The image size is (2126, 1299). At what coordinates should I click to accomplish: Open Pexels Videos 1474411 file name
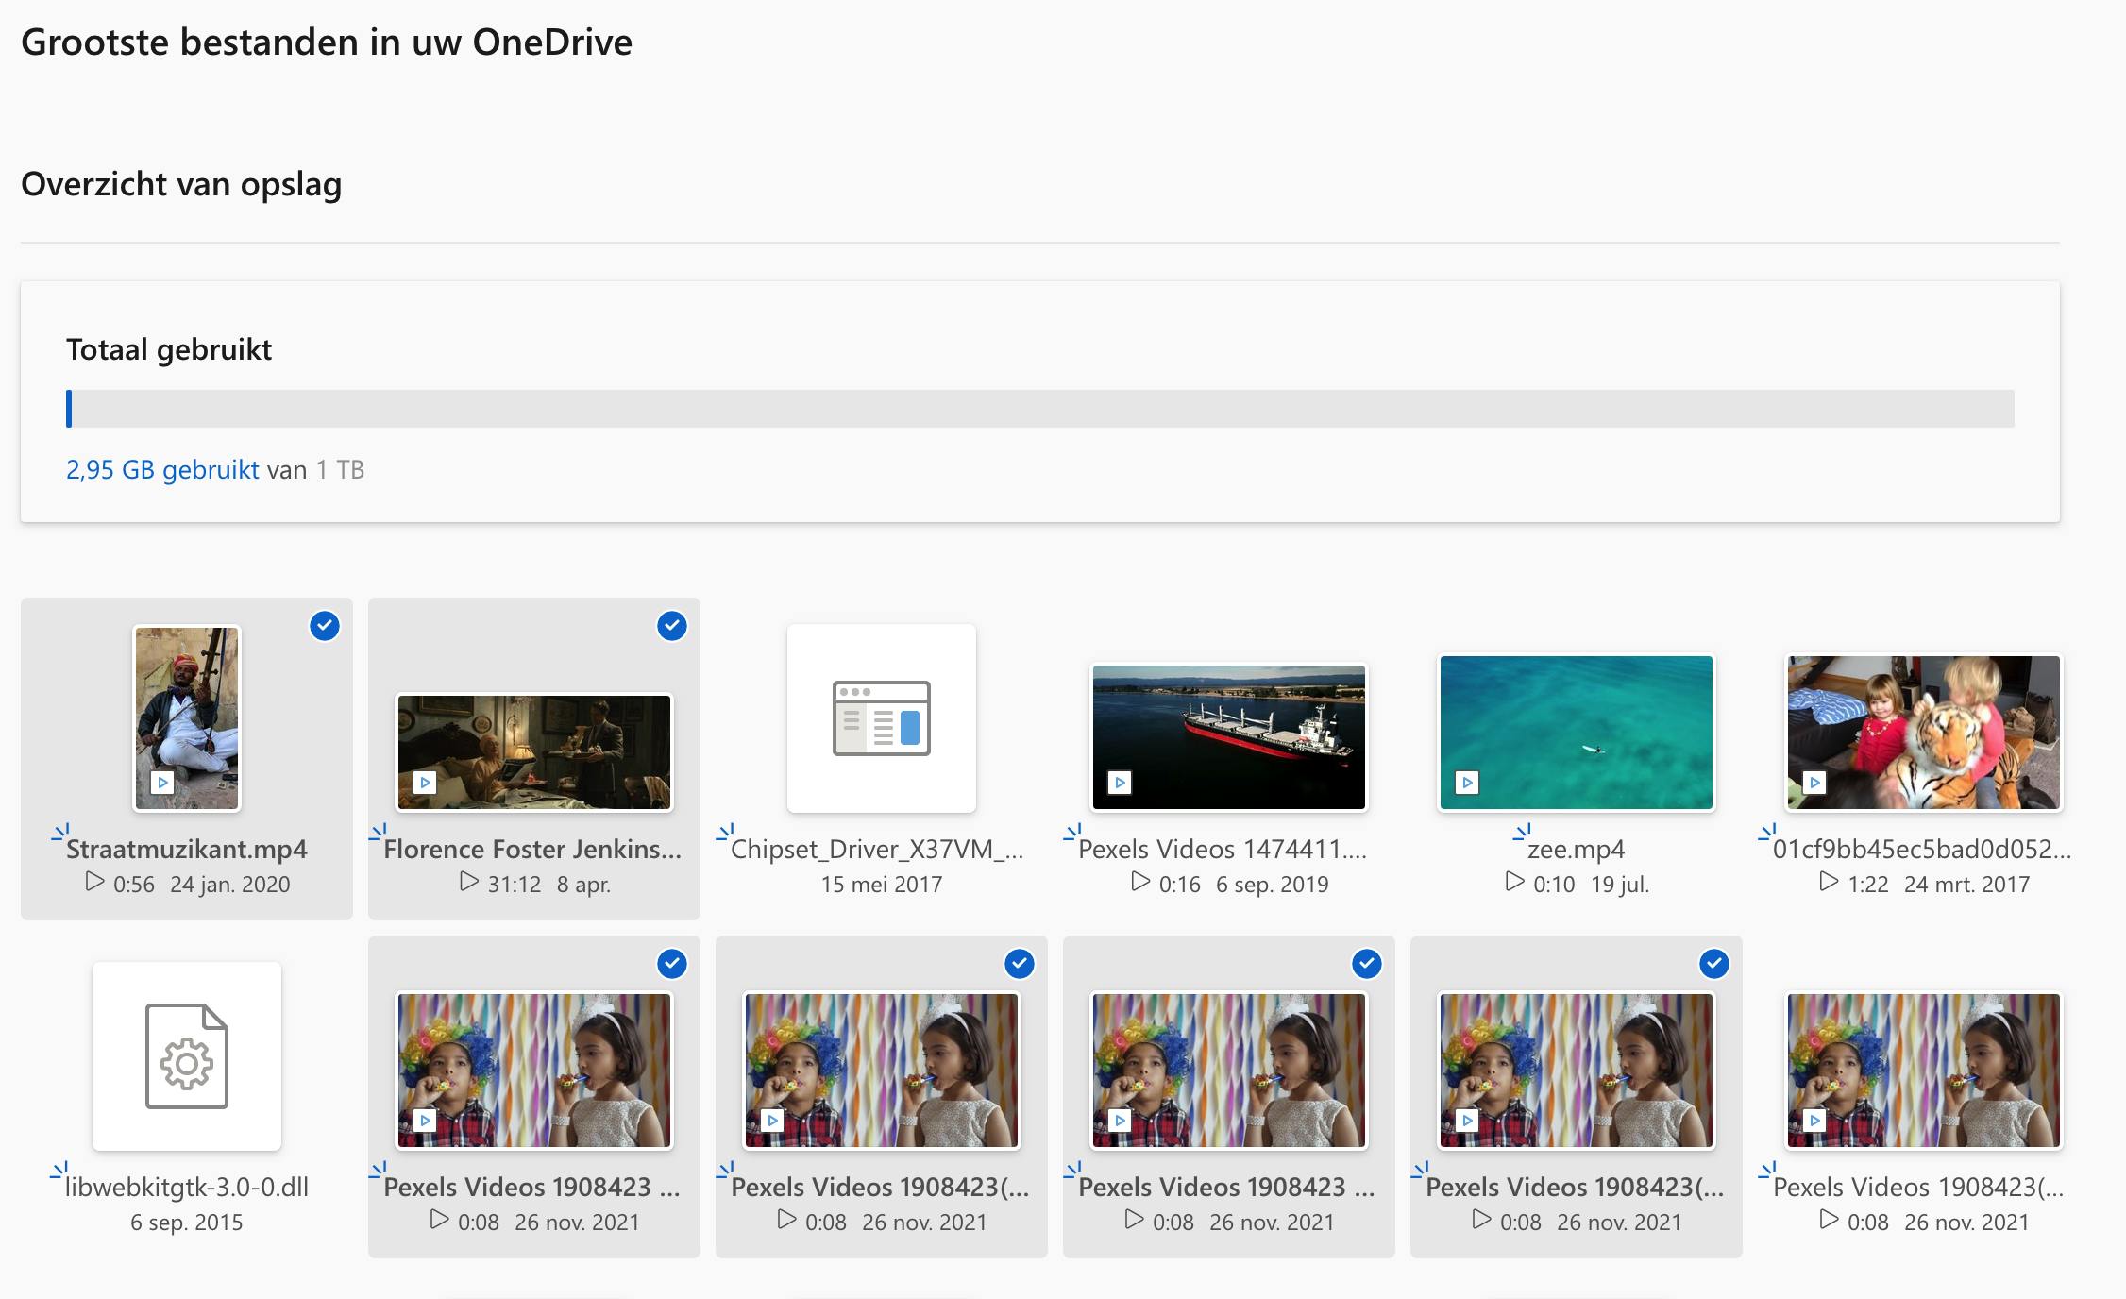pos(1222,850)
